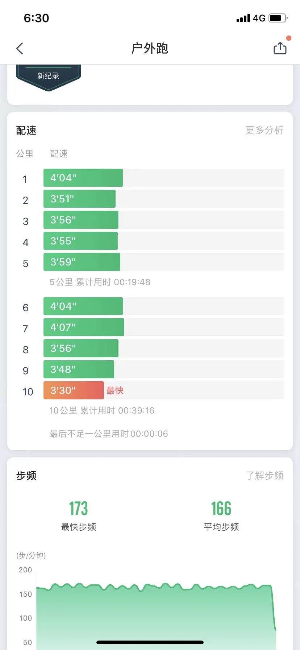
Task: Select kilometer 1 pace bar 4'04"
Action: (83, 178)
